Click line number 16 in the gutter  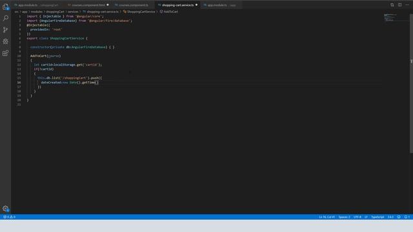coord(19,82)
